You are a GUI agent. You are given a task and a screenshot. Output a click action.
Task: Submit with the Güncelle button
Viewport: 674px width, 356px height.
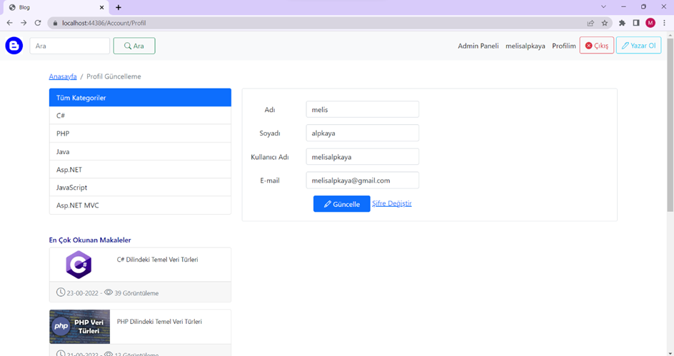click(x=342, y=204)
